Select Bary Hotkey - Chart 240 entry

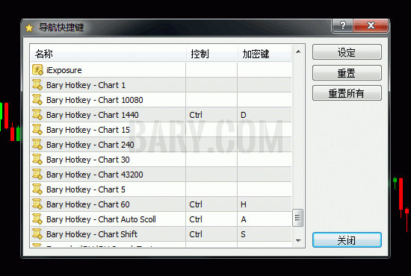[90, 145]
